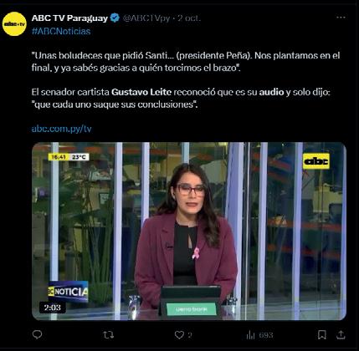Image resolution: width=359 pixels, height=351 pixels.
Task: Click the Gustavo Leite tweet text
Action: click(141, 92)
